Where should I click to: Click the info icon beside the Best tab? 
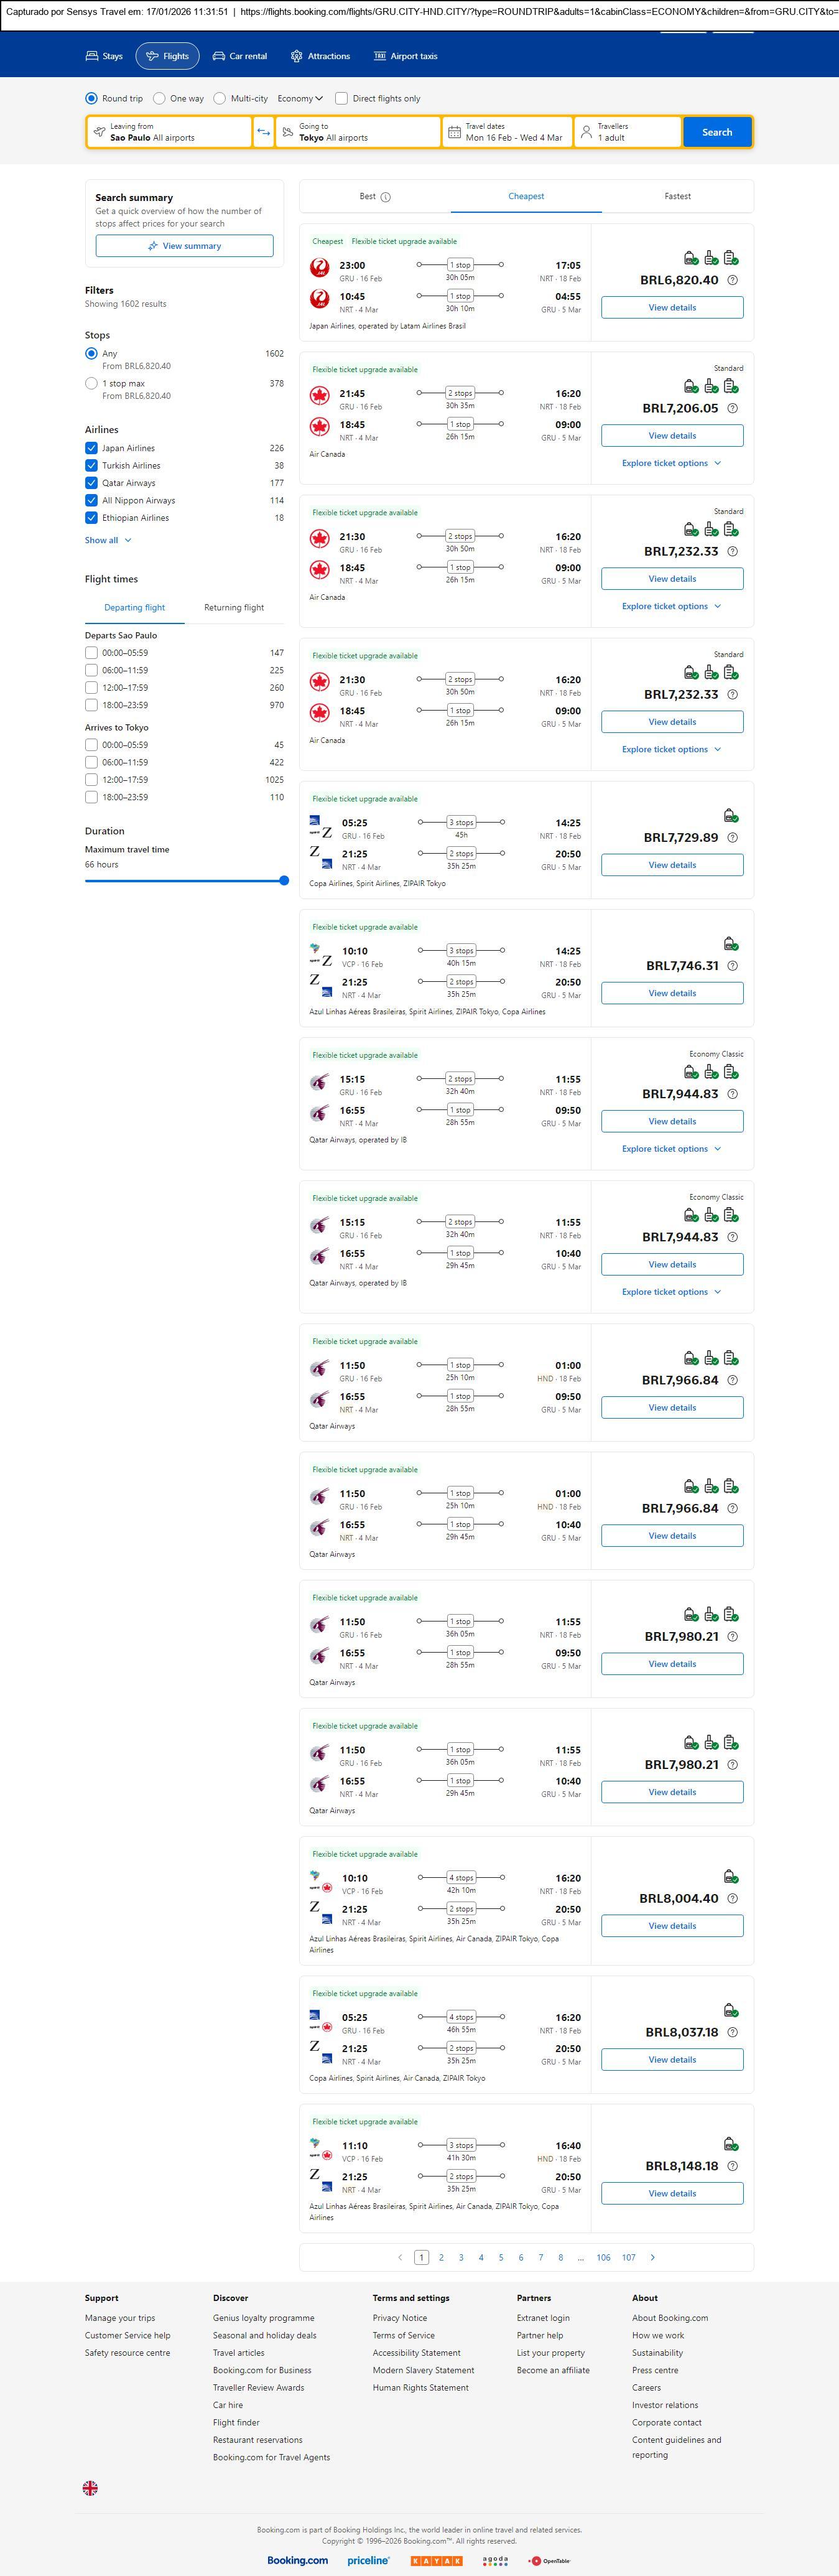coord(386,197)
